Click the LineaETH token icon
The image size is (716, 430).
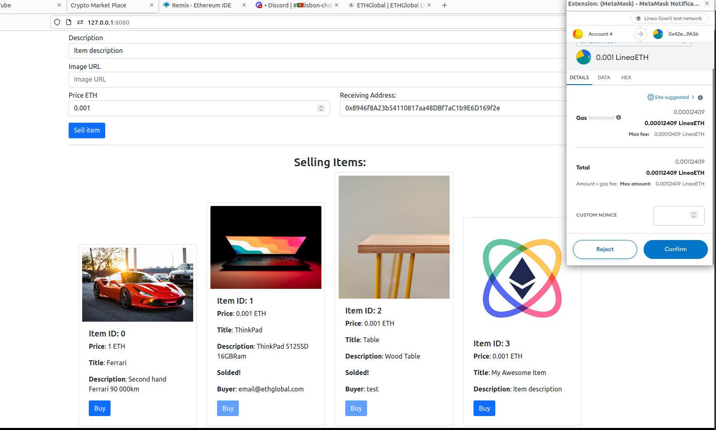click(583, 57)
